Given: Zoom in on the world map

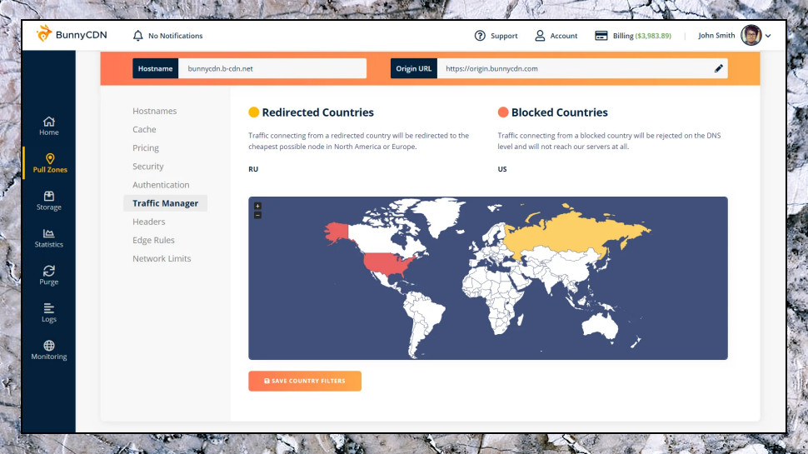Looking at the screenshot, I should point(257,206).
